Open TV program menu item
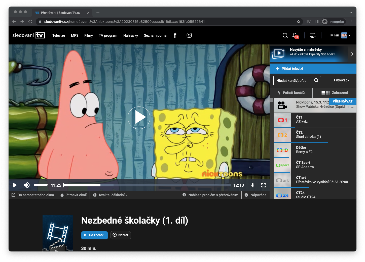Image resolution: width=365 pixels, height=262 pixels. click(x=108, y=35)
